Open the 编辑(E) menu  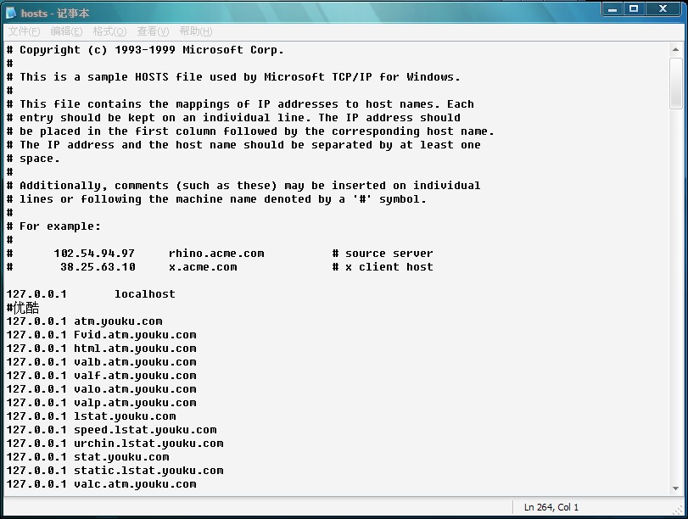click(66, 31)
